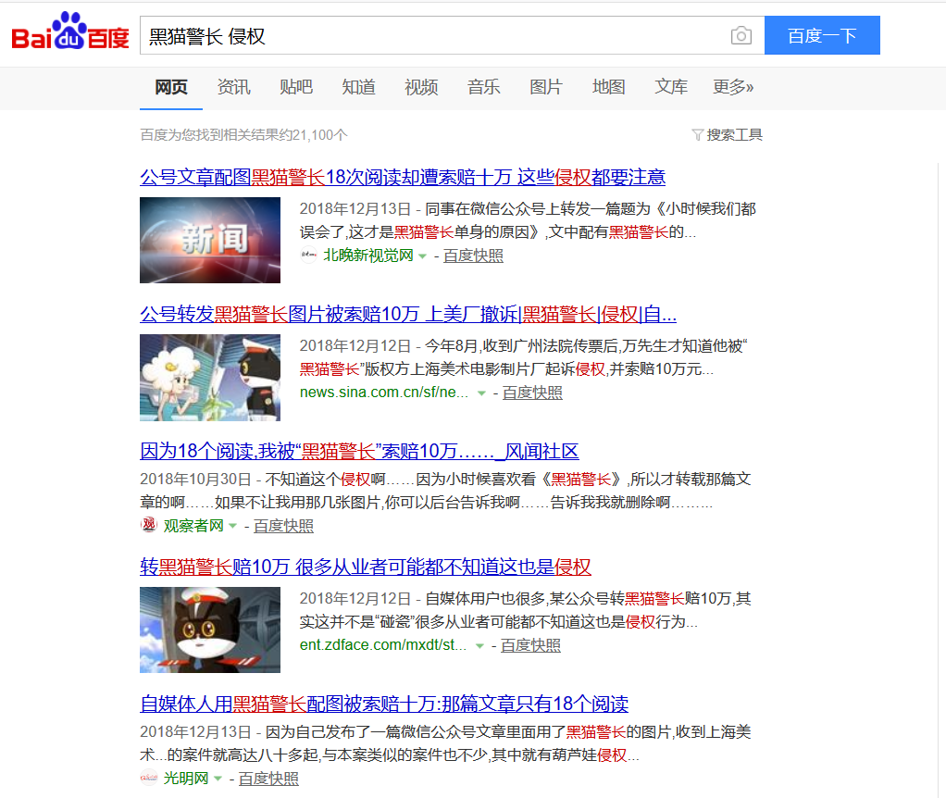Image resolution: width=946 pixels, height=798 pixels.
Task: Open result 公号转发黑猫警长图片被索赔10万
Action: tap(408, 314)
